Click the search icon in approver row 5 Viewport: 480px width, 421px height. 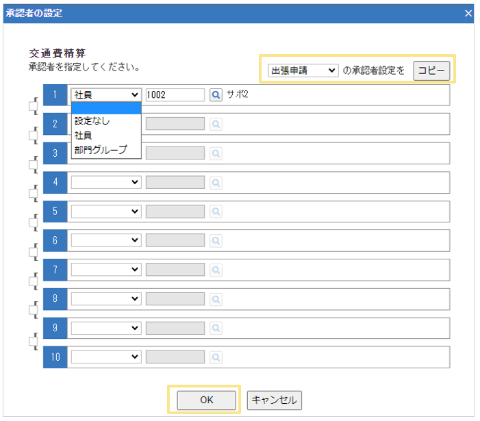click(216, 212)
